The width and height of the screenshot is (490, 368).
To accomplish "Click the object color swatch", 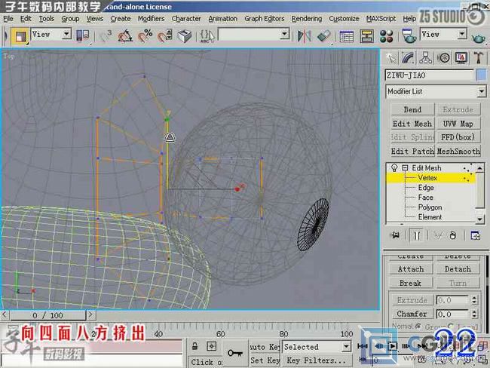I will pos(482,75).
